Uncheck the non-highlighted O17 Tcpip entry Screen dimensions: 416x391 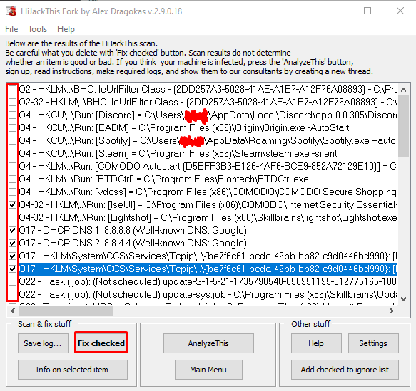click(12, 256)
